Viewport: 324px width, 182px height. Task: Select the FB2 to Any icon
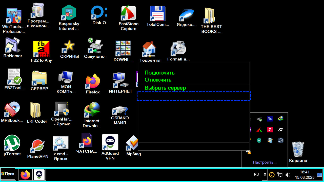coord(41,52)
